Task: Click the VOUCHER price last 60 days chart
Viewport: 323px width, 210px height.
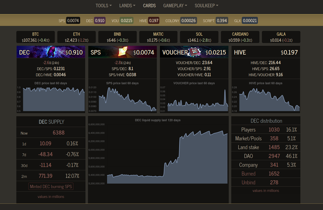Action: 194,97
